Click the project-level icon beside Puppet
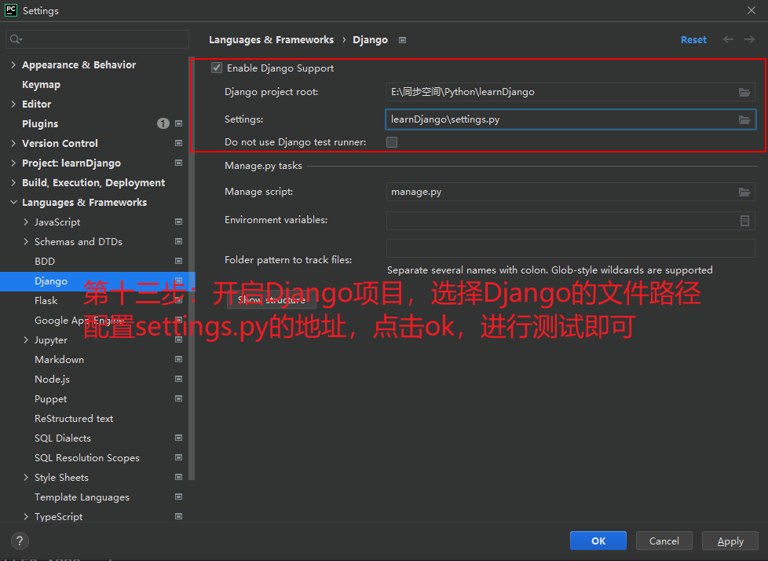The height and width of the screenshot is (561, 768). pos(179,398)
